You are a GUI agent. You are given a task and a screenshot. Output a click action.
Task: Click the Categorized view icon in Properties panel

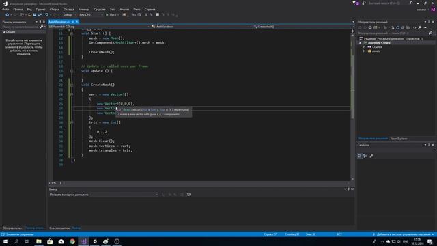point(360,156)
